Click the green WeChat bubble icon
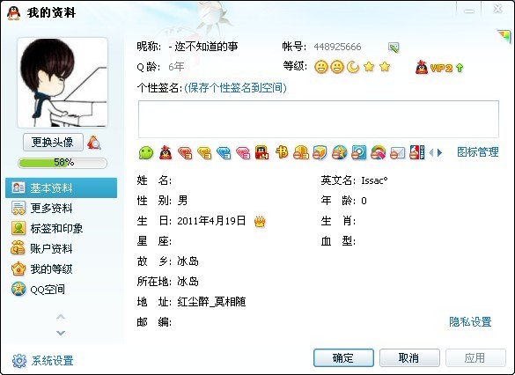Screen dimensions: 515x375 (146, 152)
